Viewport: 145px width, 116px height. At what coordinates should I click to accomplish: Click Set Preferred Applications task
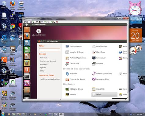coord(50,79)
